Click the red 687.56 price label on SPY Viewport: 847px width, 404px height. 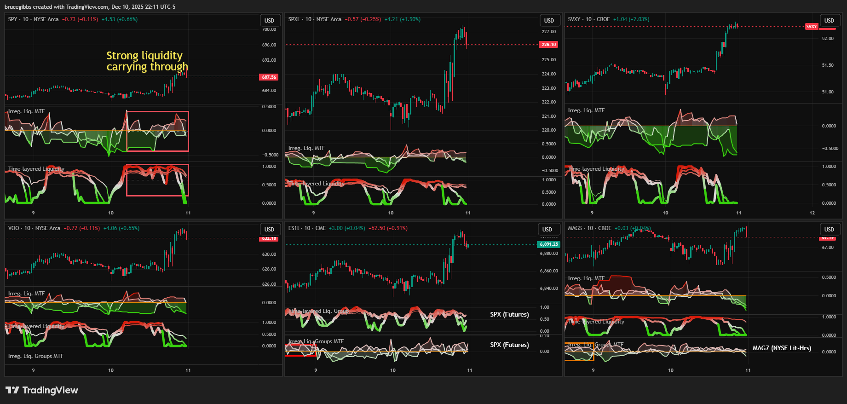(x=269, y=77)
